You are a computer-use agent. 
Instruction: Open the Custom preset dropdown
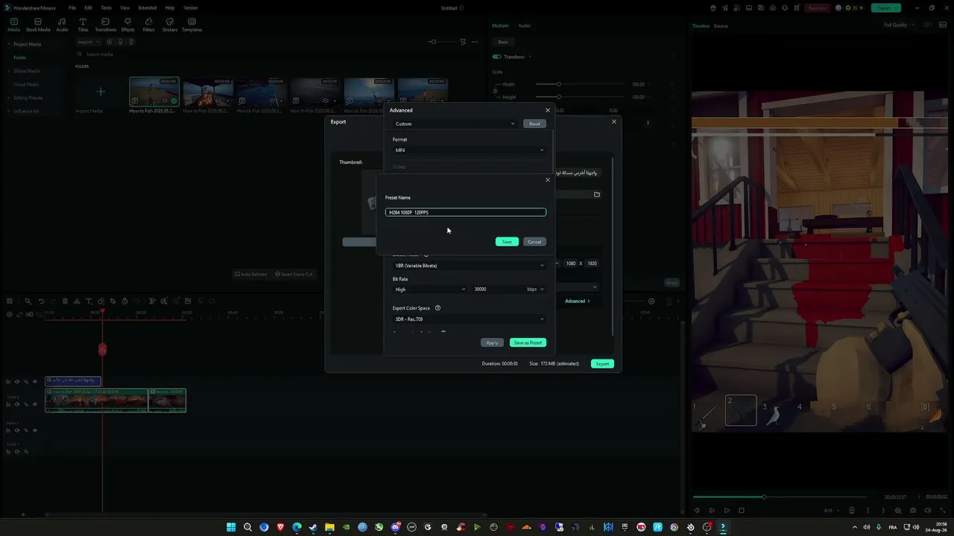[455, 124]
